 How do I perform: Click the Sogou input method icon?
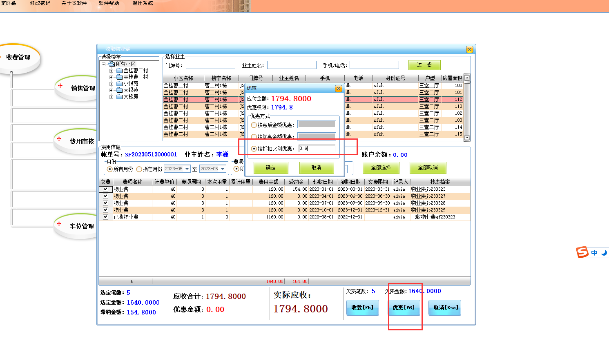[582, 252]
